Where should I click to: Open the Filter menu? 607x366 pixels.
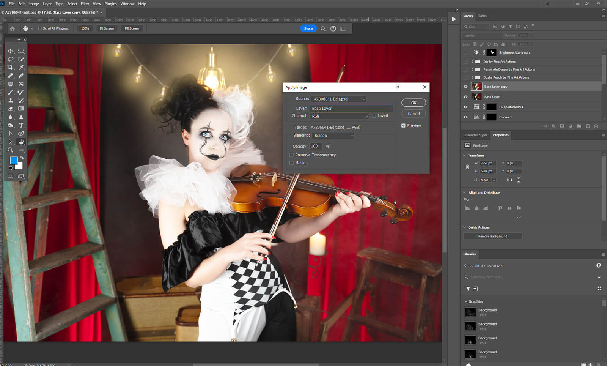(x=85, y=4)
